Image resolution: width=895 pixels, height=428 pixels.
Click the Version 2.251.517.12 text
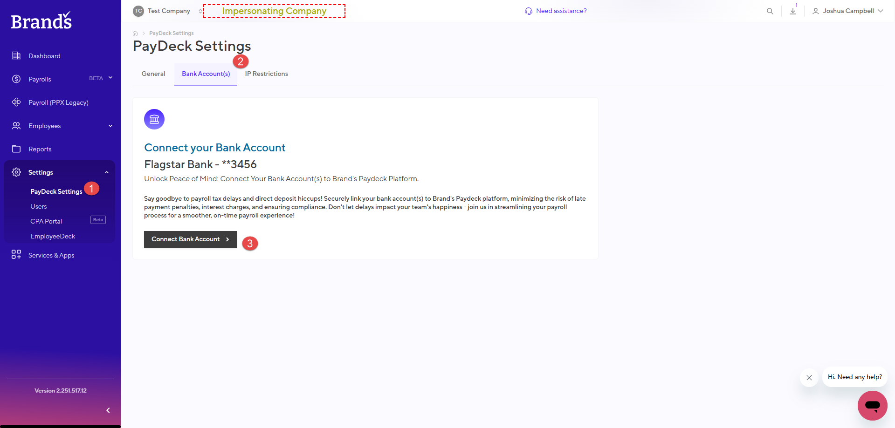coord(61,391)
